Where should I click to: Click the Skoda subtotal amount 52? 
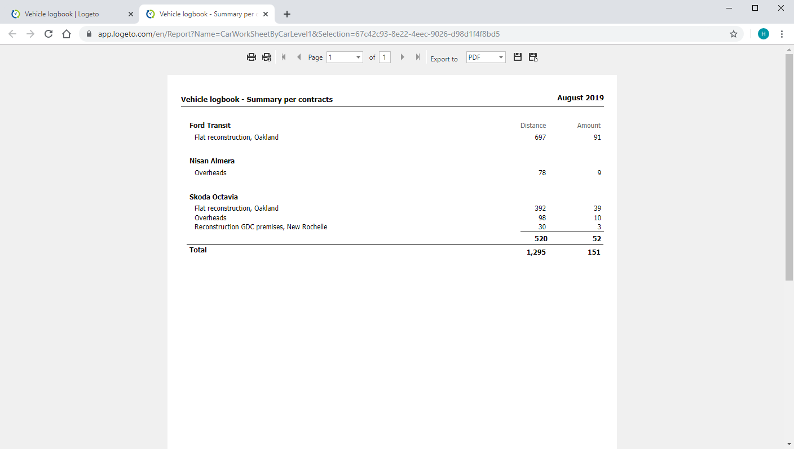(x=597, y=239)
